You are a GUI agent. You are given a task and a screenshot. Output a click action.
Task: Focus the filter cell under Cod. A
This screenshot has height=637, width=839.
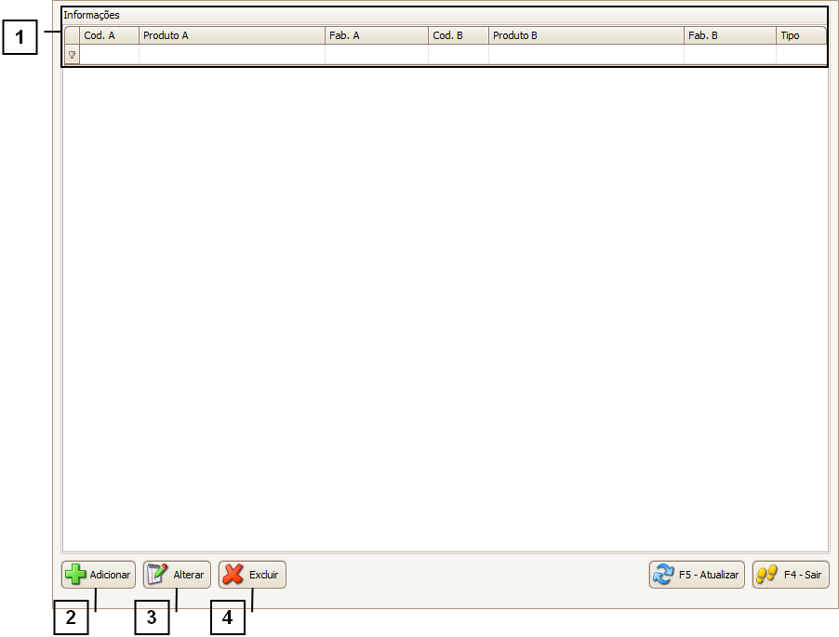pos(109,55)
